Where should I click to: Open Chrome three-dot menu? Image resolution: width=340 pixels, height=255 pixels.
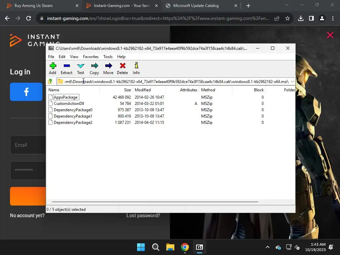333,19
